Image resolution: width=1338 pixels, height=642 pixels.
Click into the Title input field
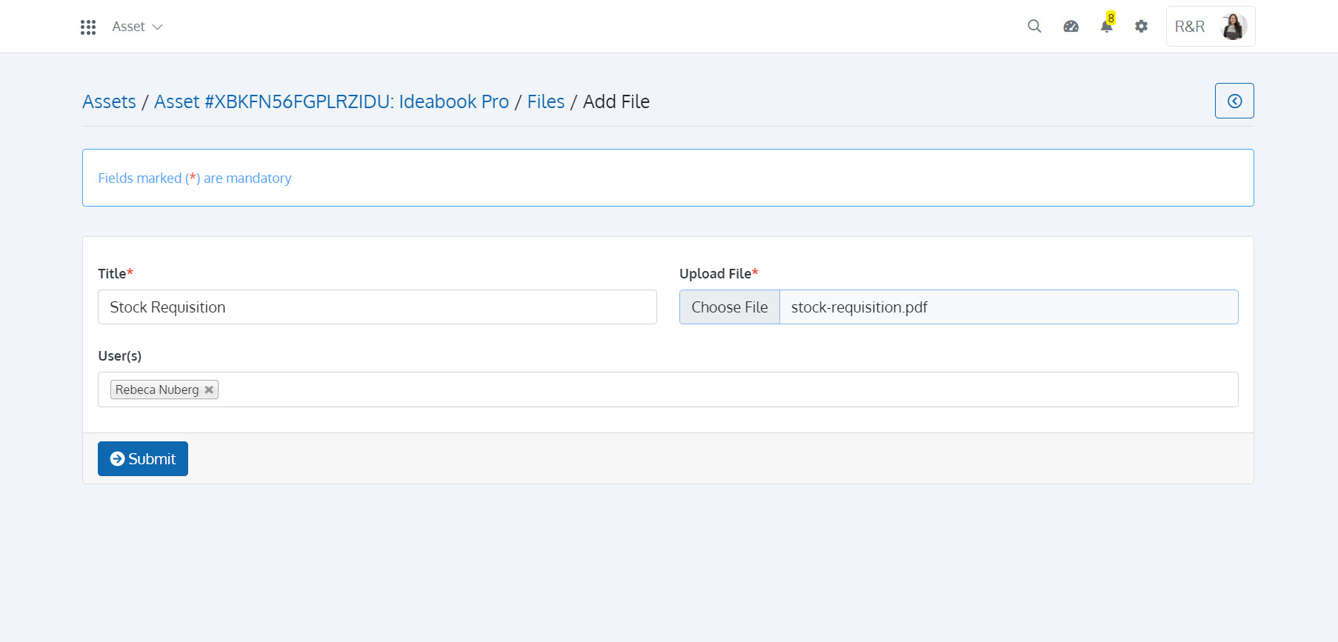pyautogui.click(x=377, y=307)
